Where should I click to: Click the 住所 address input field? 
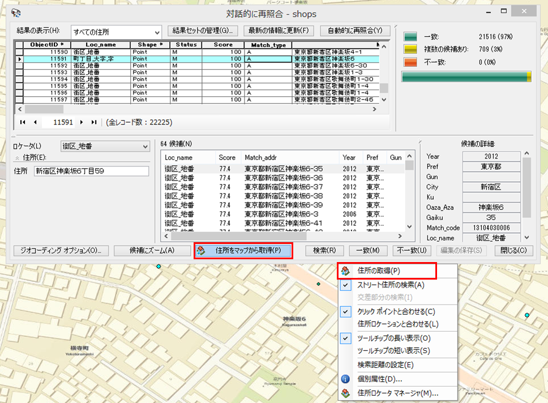coord(91,171)
